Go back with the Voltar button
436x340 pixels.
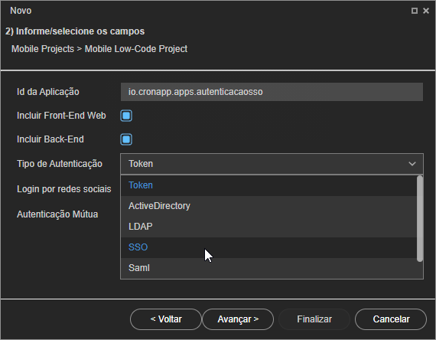(x=166, y=319)
